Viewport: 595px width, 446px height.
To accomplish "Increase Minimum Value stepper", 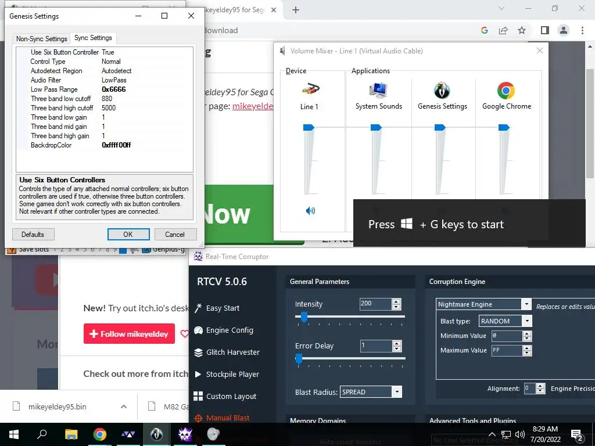I will pyautogui.click(x=526, y=333).
